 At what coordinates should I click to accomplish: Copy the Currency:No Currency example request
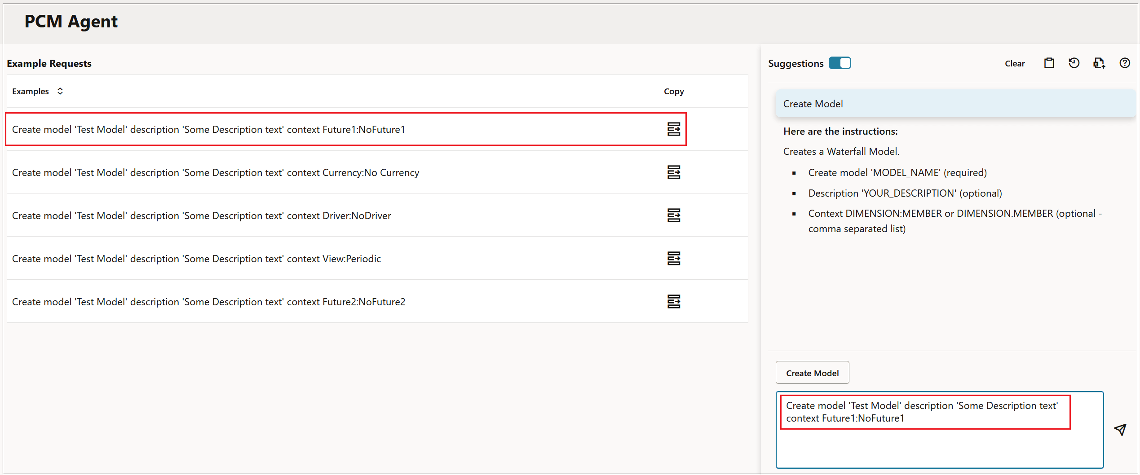pyautogui.click(x=673, y=172)
